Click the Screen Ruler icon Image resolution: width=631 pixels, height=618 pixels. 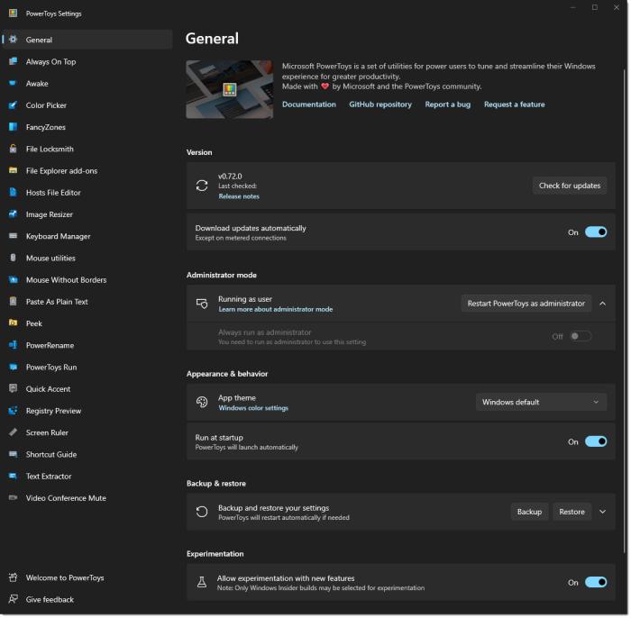coord(13,432)
